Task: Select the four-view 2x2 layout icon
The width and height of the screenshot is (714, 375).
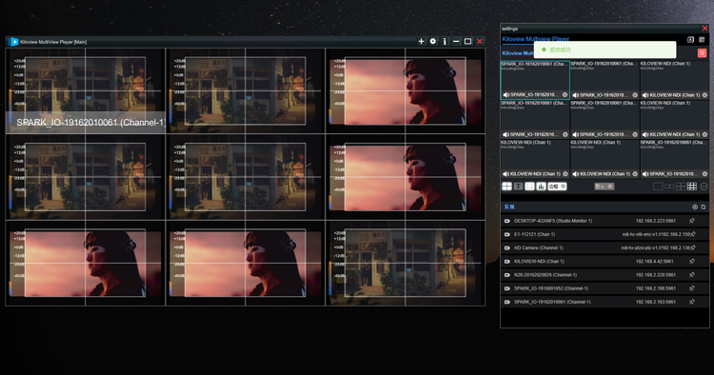Action: (681, 187)
